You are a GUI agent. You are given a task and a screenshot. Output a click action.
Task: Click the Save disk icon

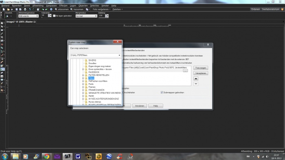coord(17,9)
